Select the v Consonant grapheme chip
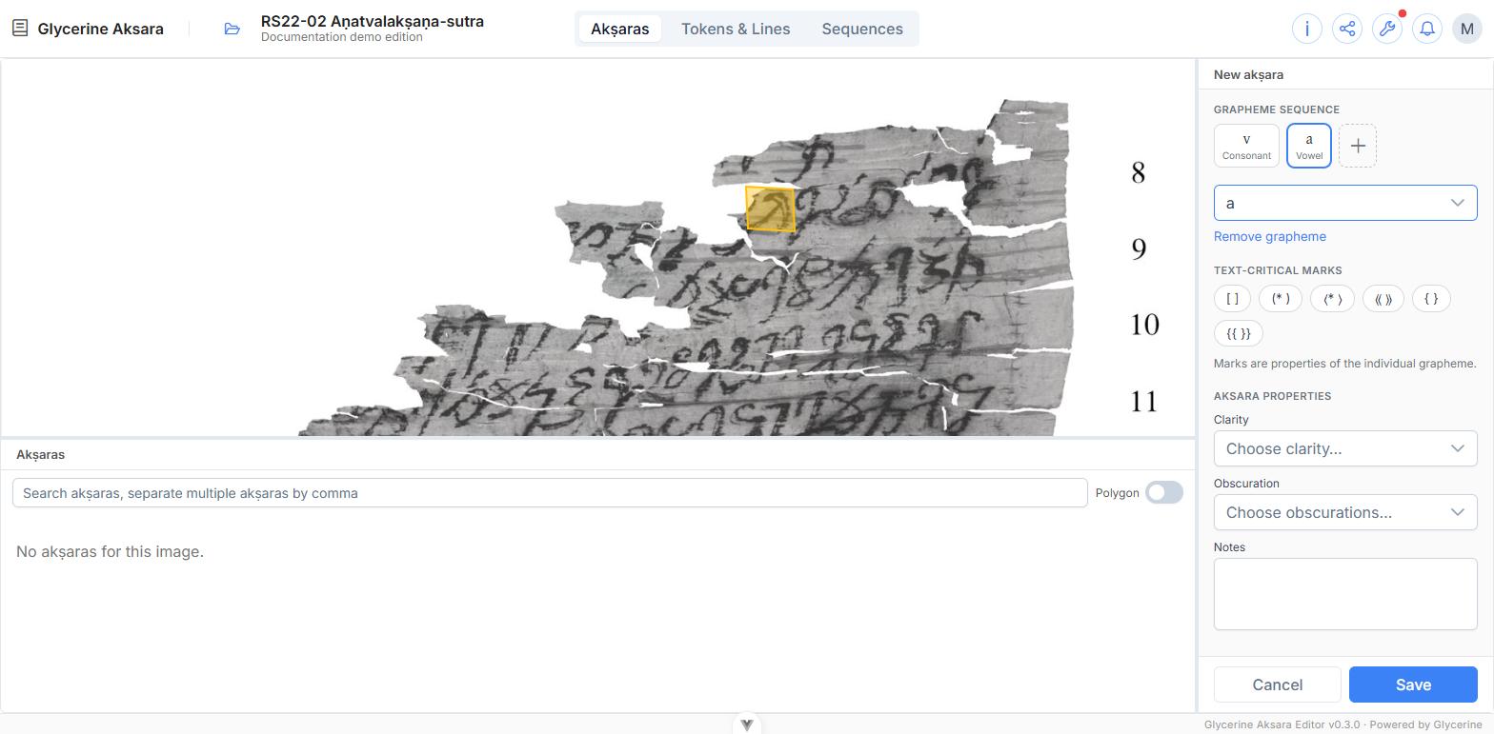Image resolution: width=1494 pixels, height=734 pixels. (1246, 146)
